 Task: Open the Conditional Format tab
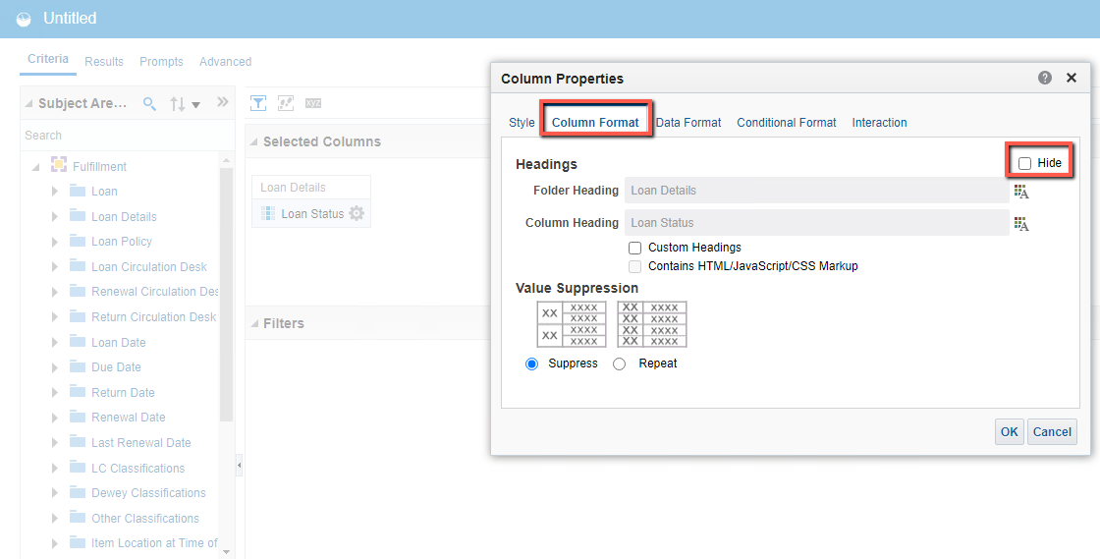(787, 123)
